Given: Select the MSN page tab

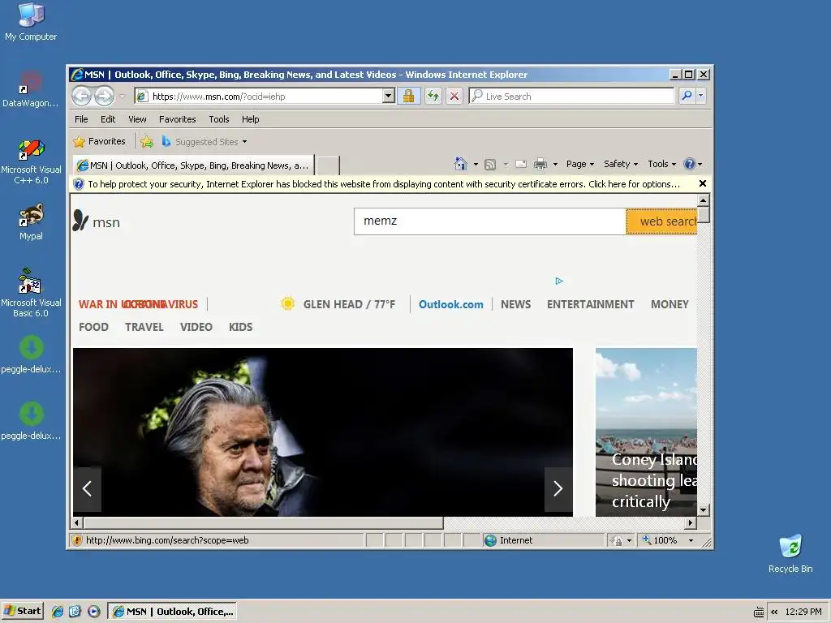Looking at the screenshot, I should (x=193, y=165).
